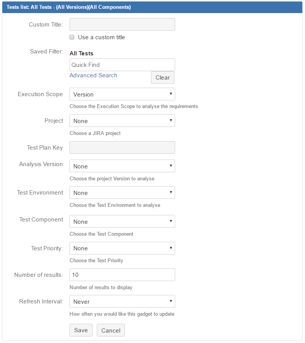
Task: Click the Number of results field
Action: [122, 275]
